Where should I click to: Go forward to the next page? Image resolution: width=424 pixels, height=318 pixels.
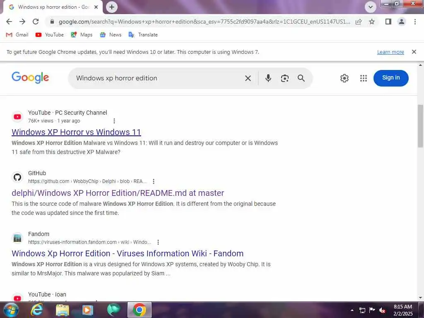[22, 22]
